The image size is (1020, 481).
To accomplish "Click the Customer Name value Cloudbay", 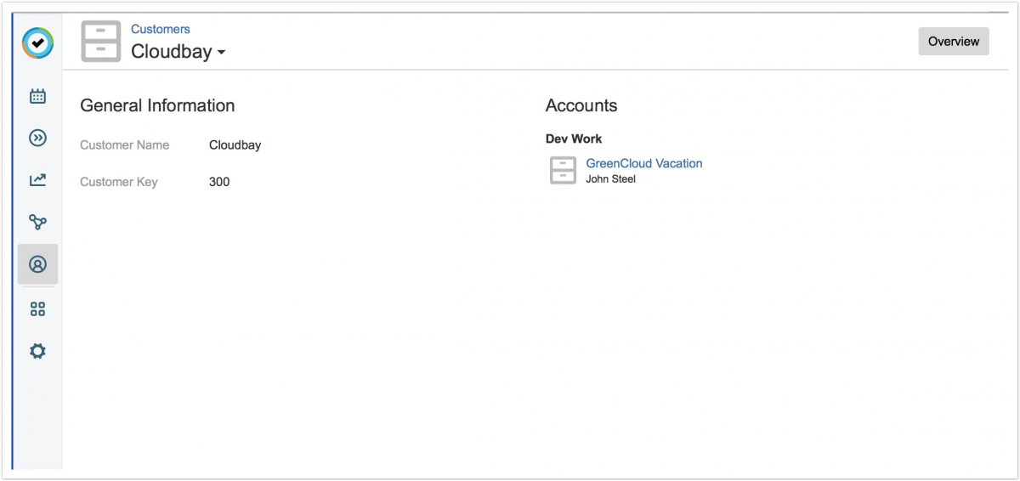I will pyautogui.click(x=235, y=145).
